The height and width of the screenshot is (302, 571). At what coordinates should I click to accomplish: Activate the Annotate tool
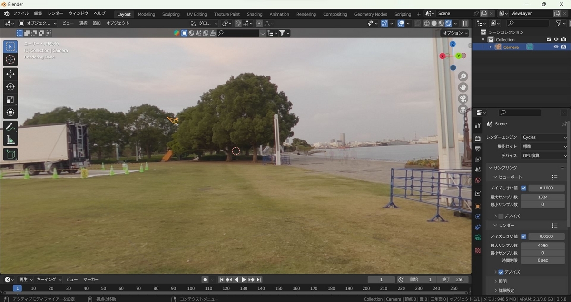pos(10,127)
